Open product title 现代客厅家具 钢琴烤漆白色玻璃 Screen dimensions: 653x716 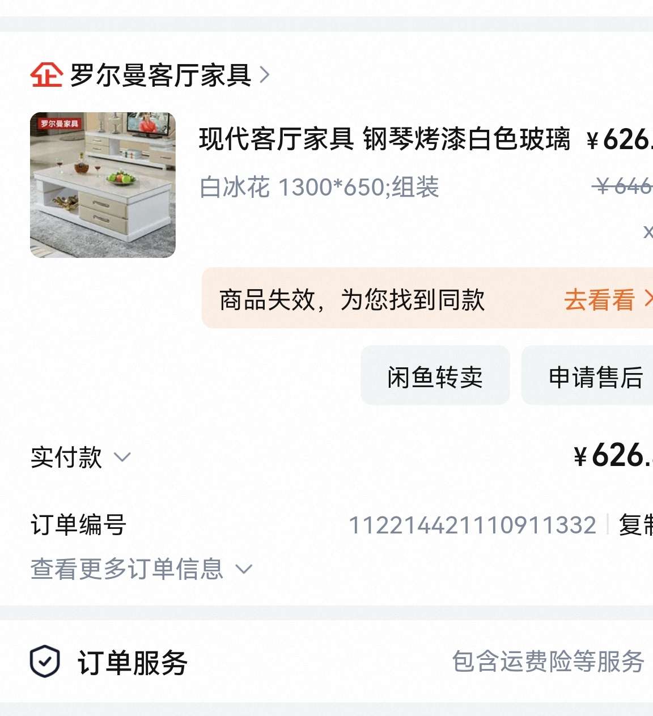(x=384, y=139)
